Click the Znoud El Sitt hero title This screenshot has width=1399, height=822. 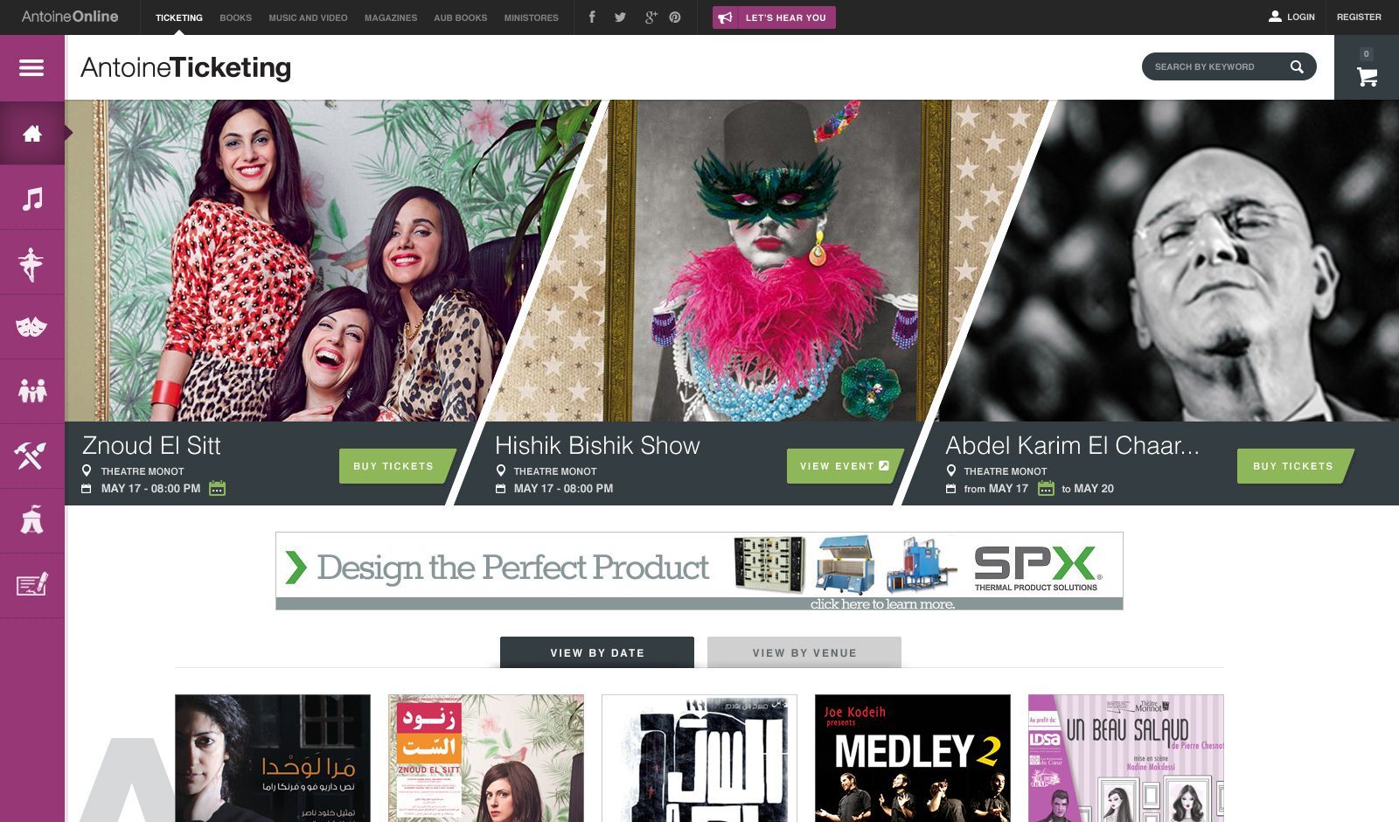tap(151, 445)
